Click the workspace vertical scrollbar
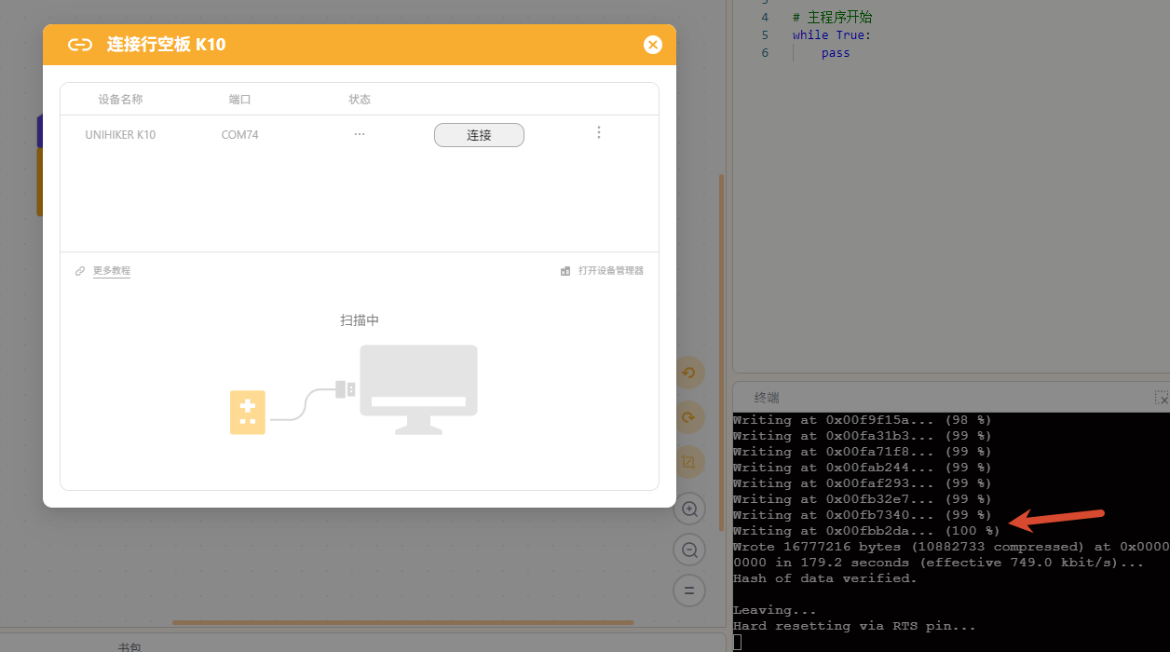1170x652 pixels. pos(721,352)
